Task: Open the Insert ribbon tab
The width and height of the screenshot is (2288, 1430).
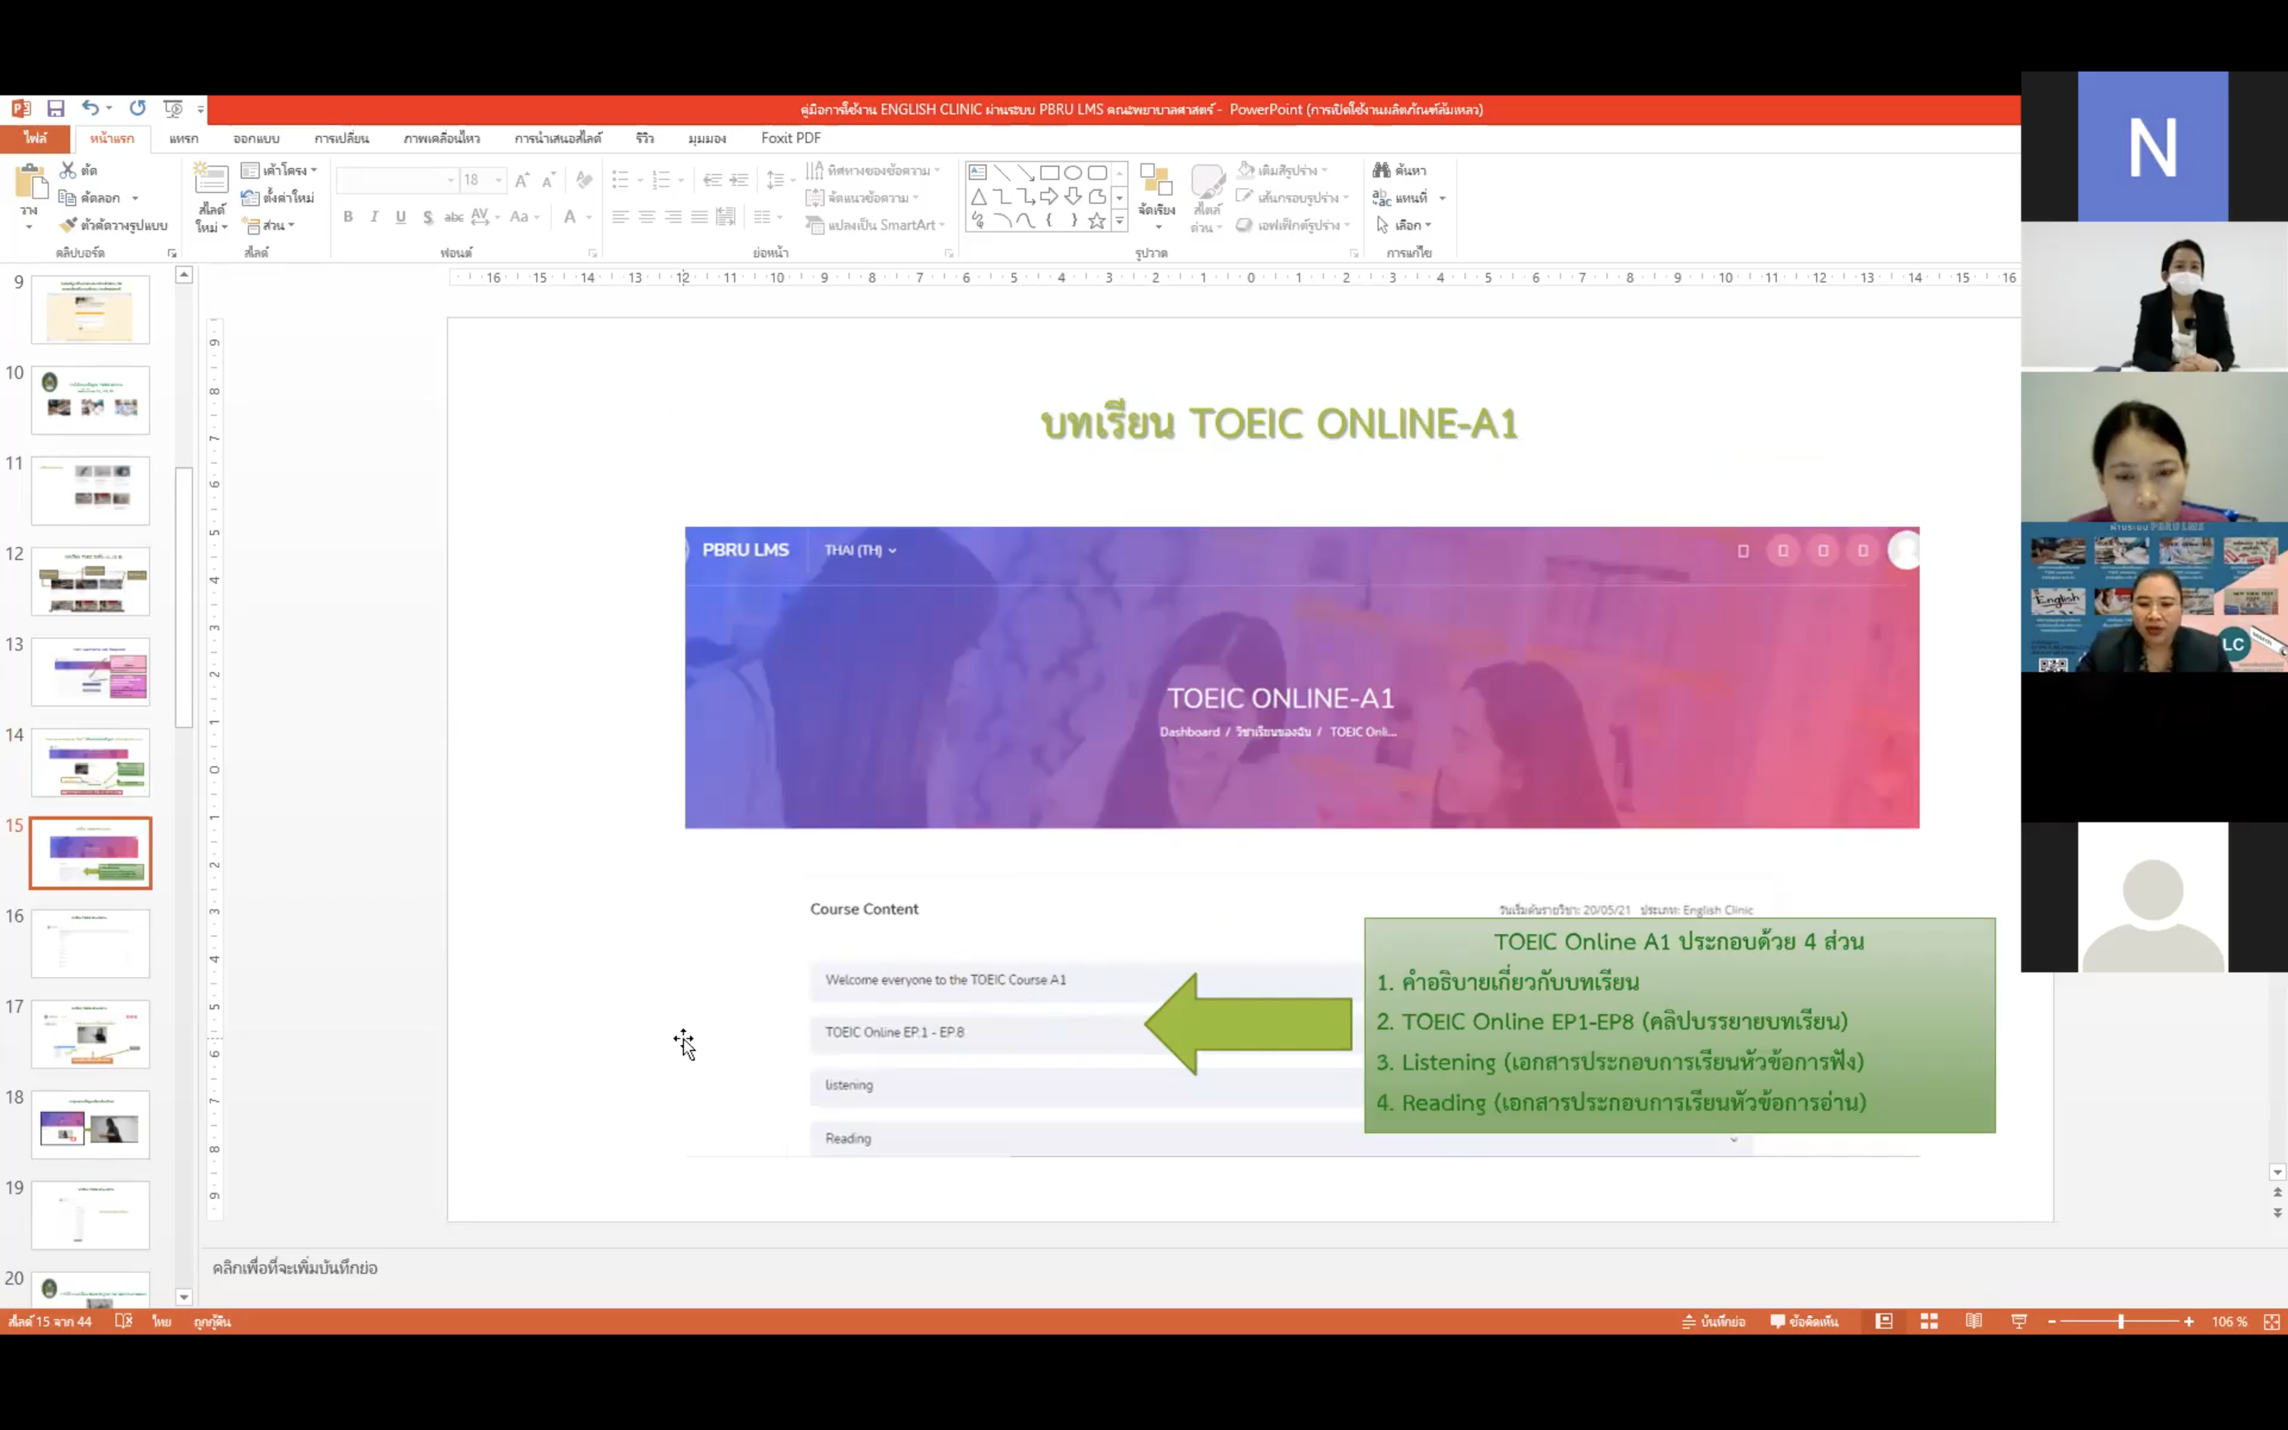Action: point(184,138)
